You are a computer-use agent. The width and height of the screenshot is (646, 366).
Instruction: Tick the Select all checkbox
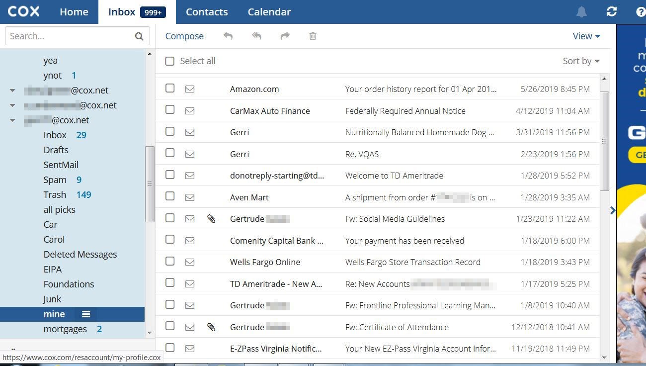170,61
